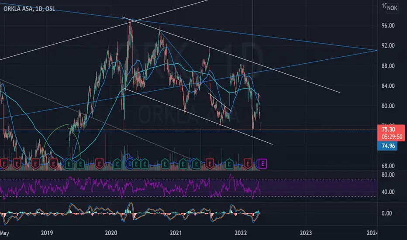Click the purple upcoming earnings E marker
This screenshot has width=407, height=240.
coord(263,164)
